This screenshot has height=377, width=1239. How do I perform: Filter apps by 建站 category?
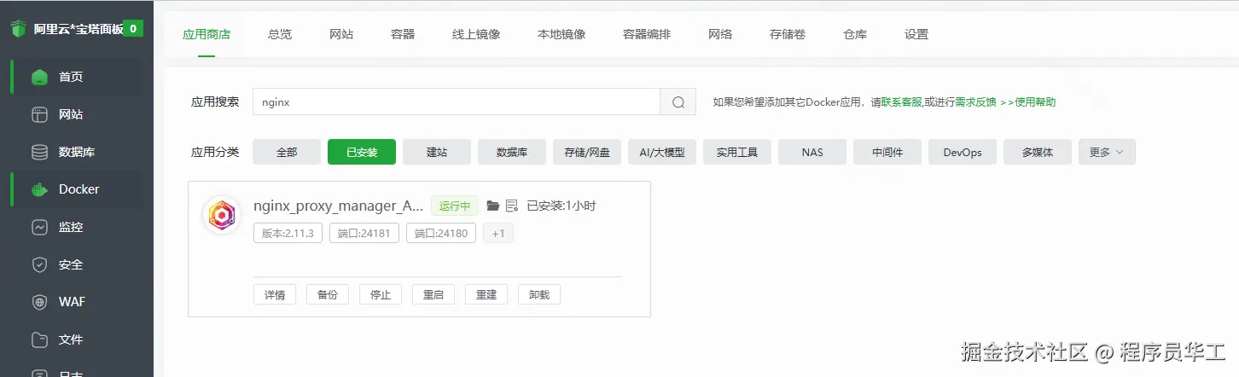437,152
